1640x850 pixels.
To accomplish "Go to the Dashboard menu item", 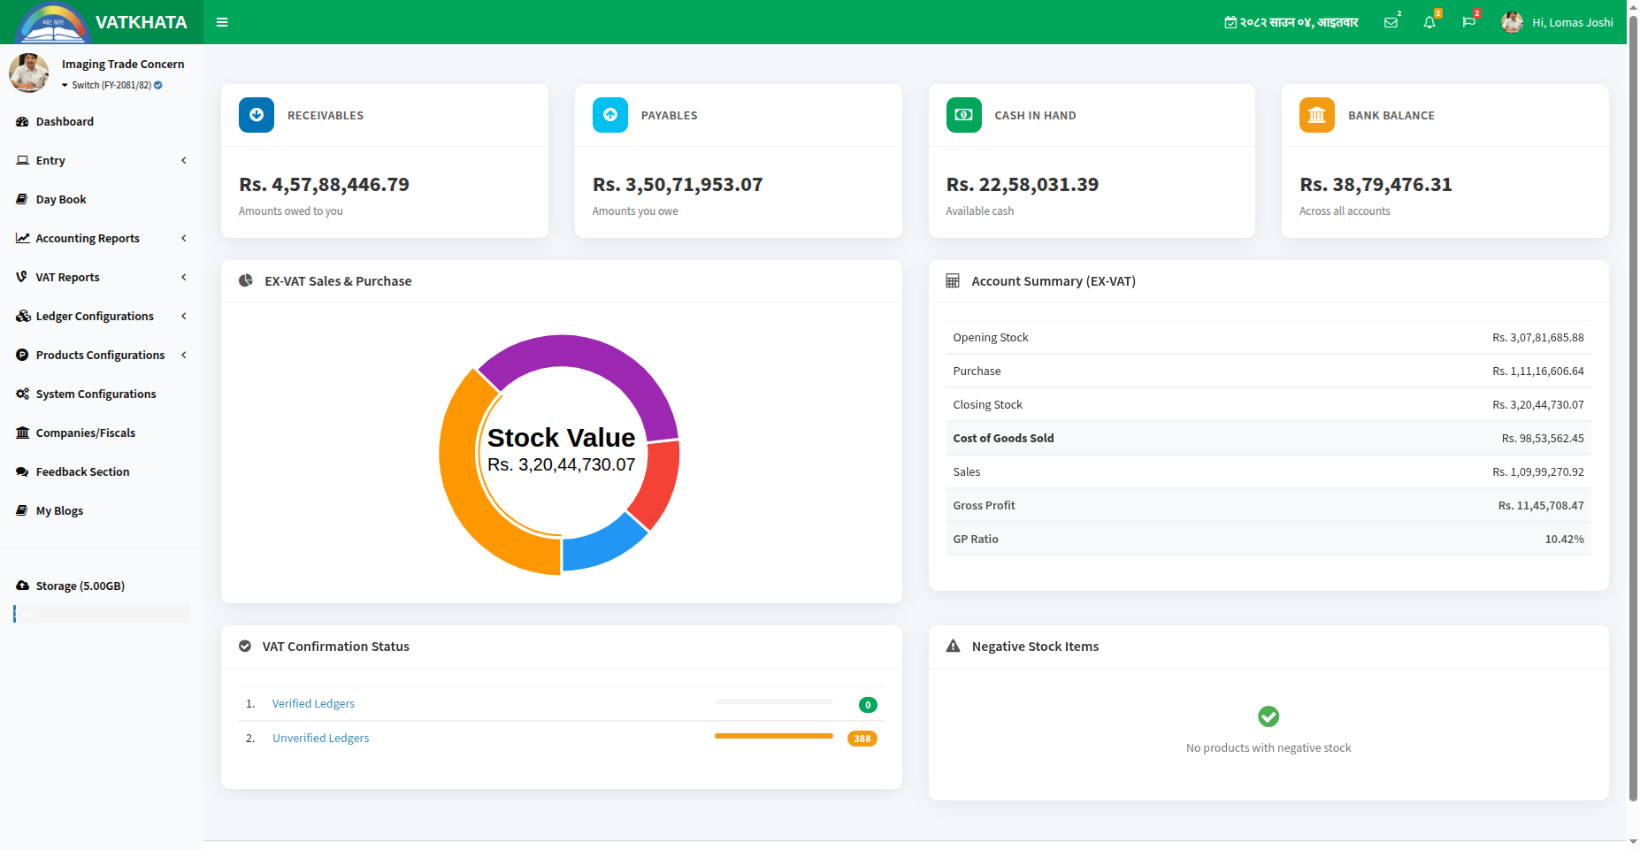I will [64, 121].
